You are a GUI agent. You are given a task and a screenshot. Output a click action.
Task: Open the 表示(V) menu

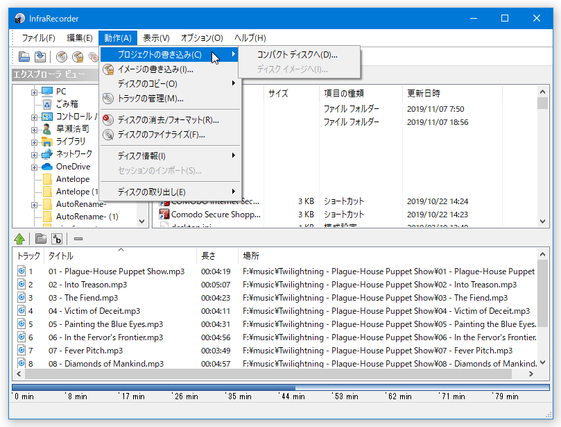156,37
